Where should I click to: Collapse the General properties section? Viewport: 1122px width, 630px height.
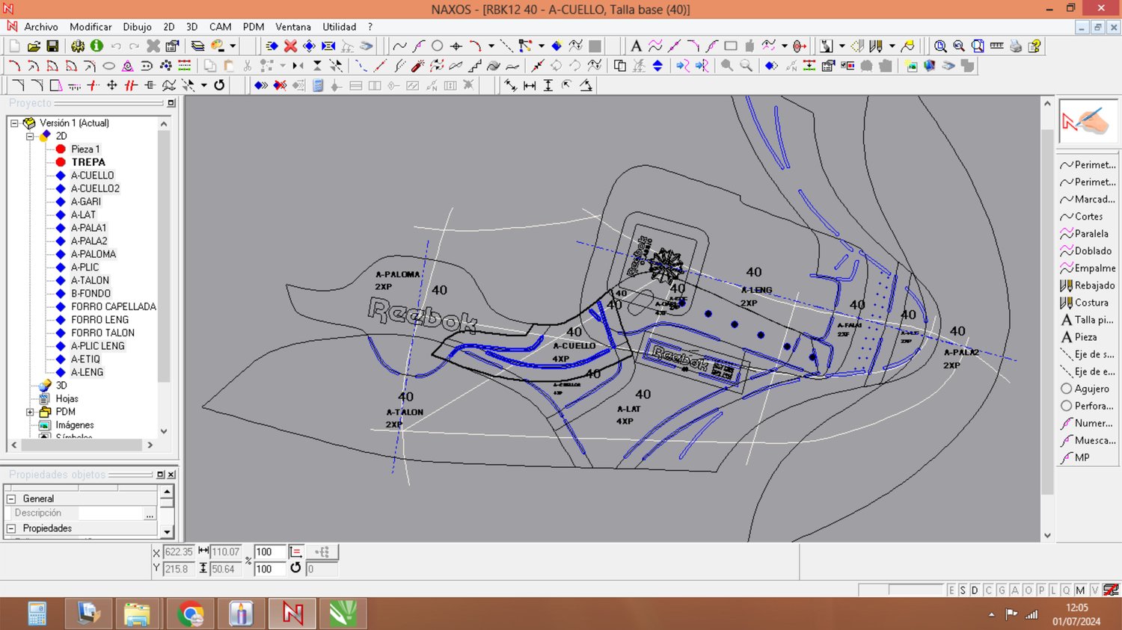(x=11, y=498)
